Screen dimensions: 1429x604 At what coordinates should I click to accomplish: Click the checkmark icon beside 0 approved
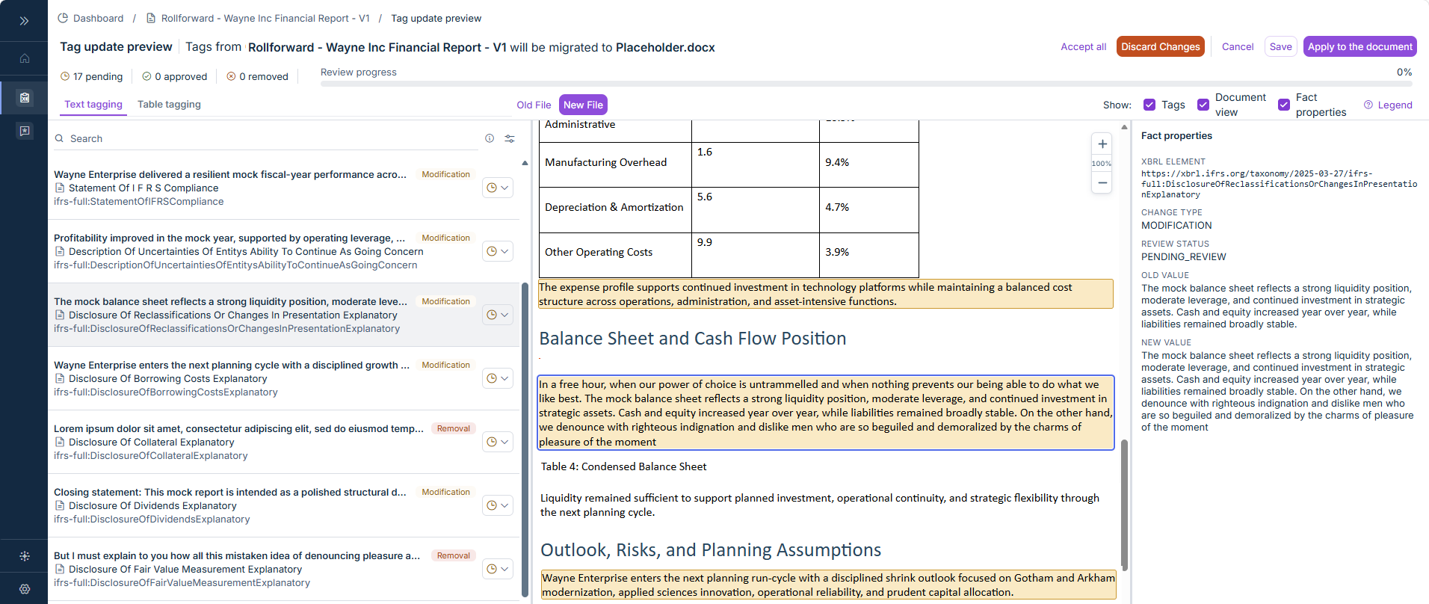point(146,76)
